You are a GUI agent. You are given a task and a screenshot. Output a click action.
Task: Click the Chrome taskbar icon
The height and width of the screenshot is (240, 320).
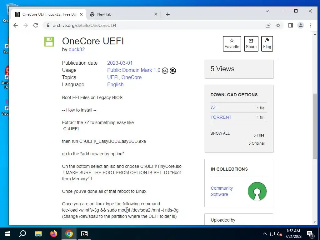(x=69, y=234)
